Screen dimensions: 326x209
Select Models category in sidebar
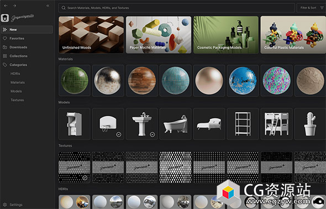tap(16, 92)
